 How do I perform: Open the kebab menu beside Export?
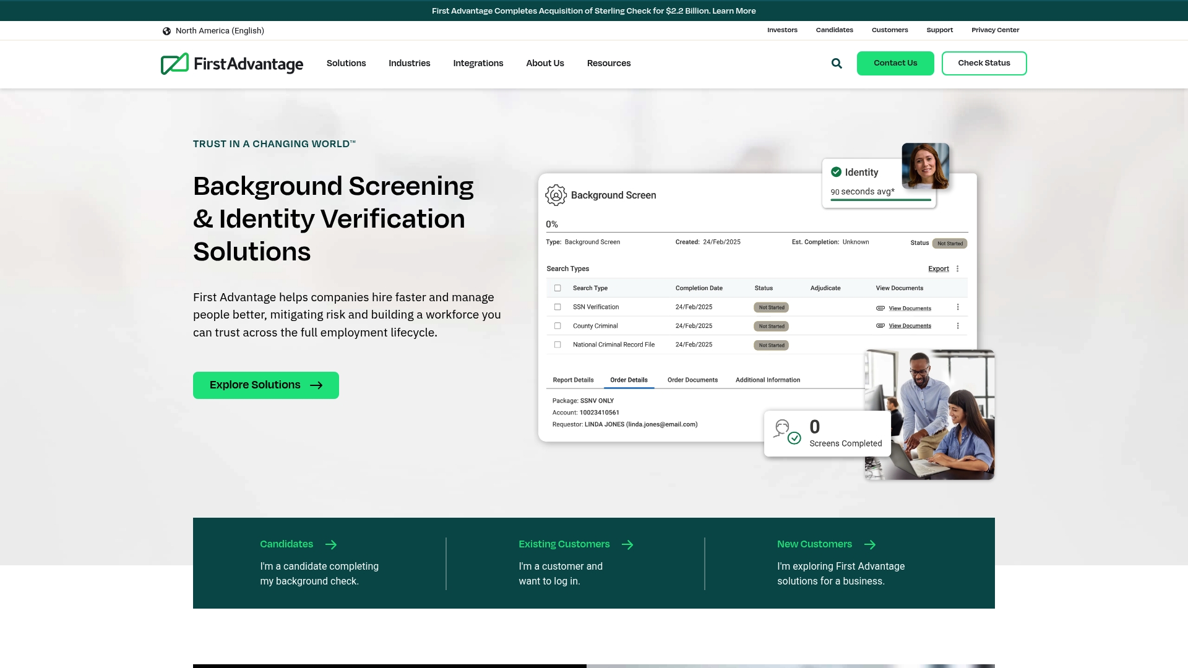[x=957, y=268]
